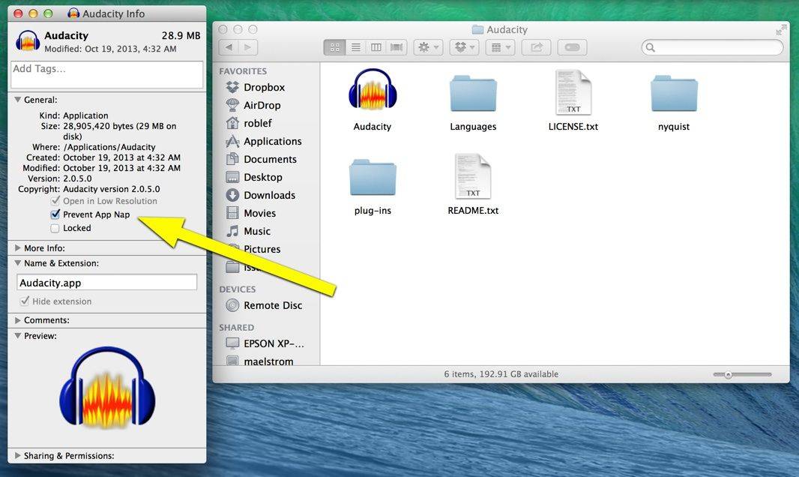Select Applications in the Finder sidebar
The image size is (799, 477).
click(272, 141)
